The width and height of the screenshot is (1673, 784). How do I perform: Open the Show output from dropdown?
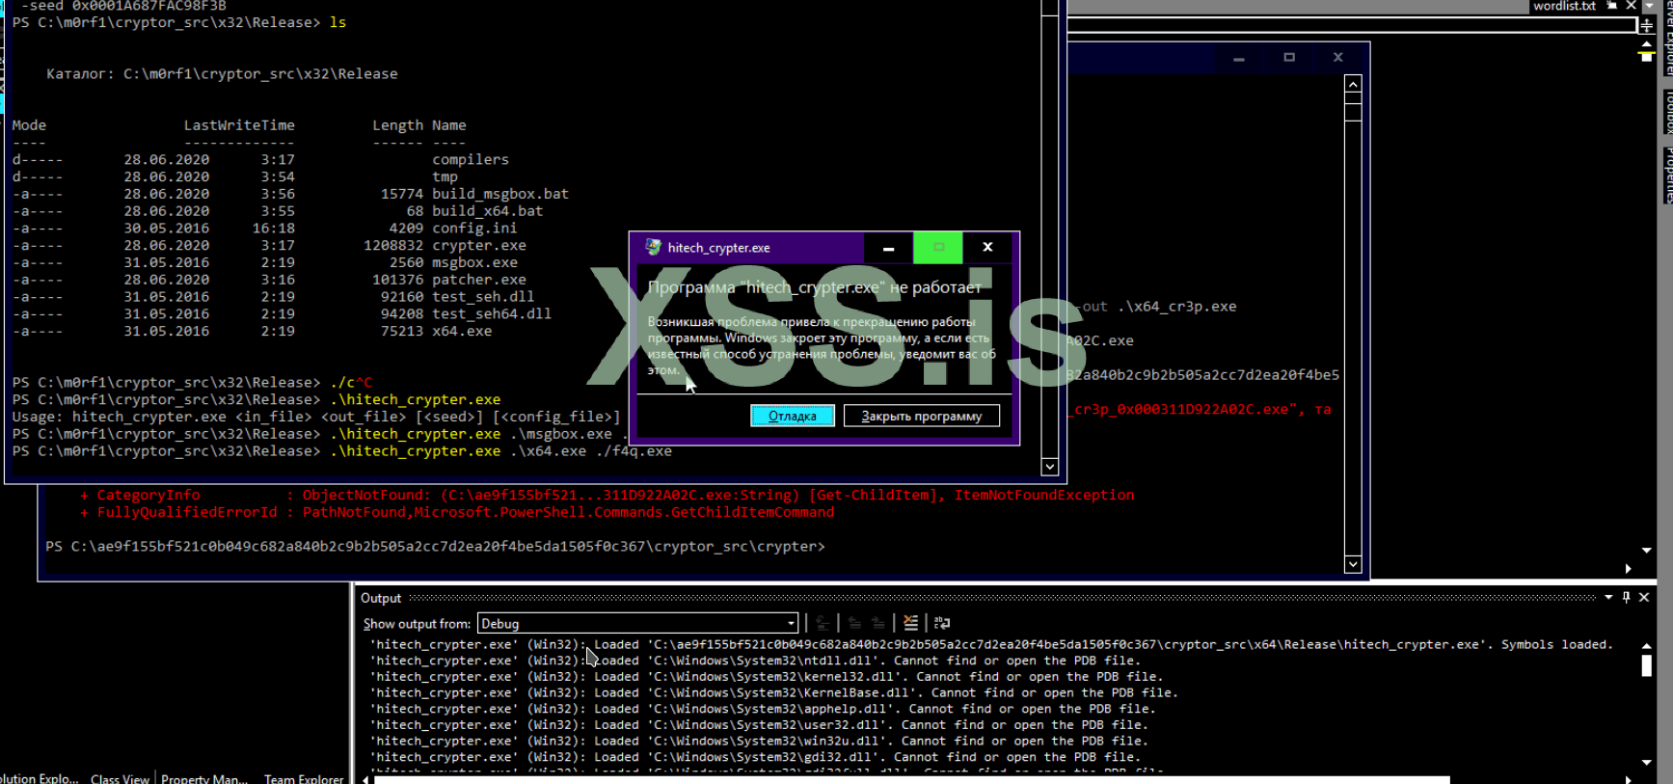(637, 623)
